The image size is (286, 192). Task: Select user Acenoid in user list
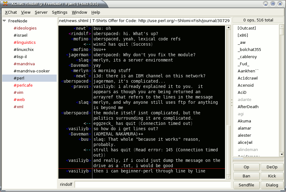click(x=246, y=85)
